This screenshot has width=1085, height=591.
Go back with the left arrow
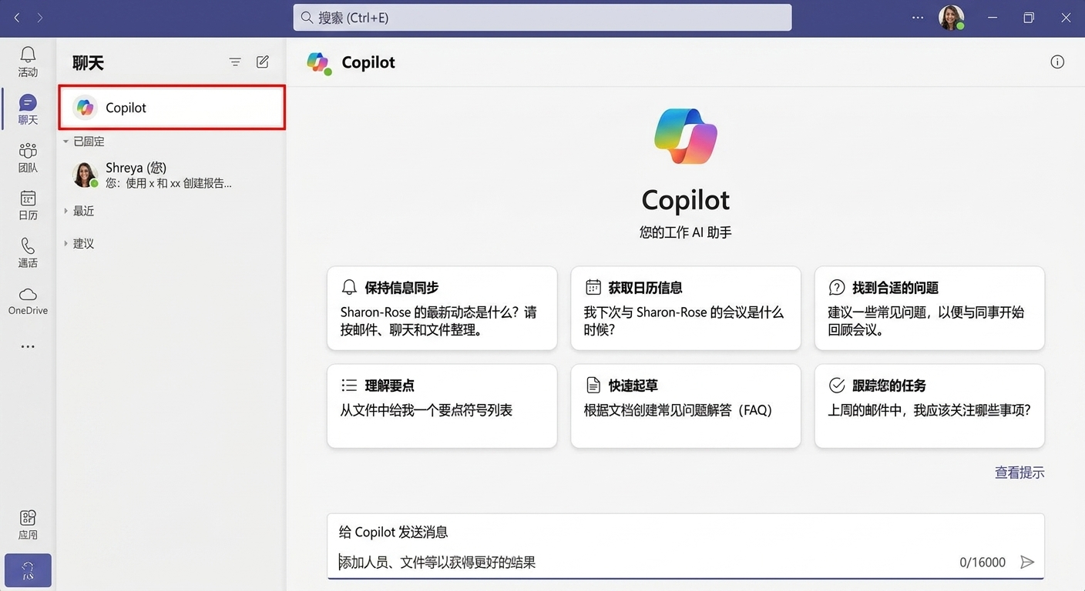click(17, 18)
